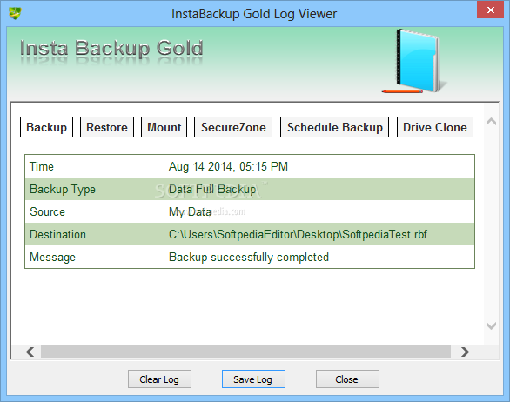Click the horizontal scroll left arrow
Image resolution: width=510 pixels, height=402 pixels.
point(30,352)
